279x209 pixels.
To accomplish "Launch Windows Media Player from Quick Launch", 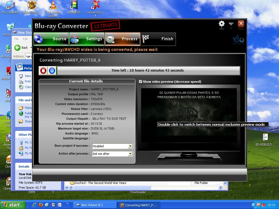I will [x=53, y=205].
